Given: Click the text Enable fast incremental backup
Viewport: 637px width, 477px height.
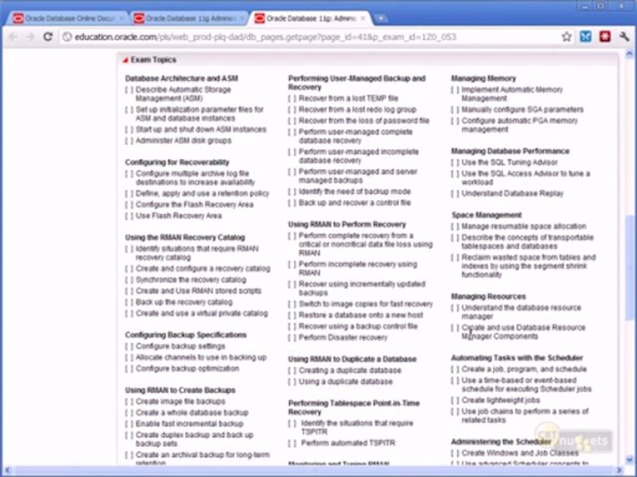Looking at the screenshot, I should [189, 424].
